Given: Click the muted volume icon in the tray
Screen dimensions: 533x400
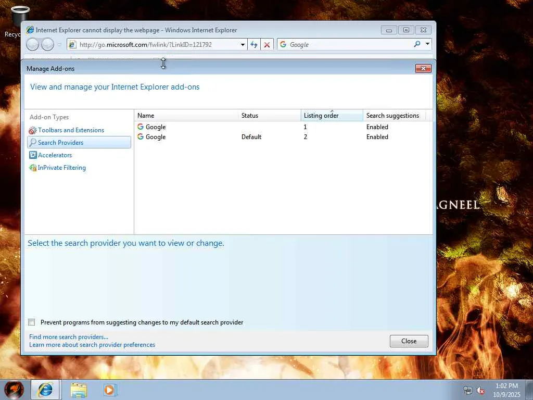Looking at the screenshot, I should coord(480,391).
